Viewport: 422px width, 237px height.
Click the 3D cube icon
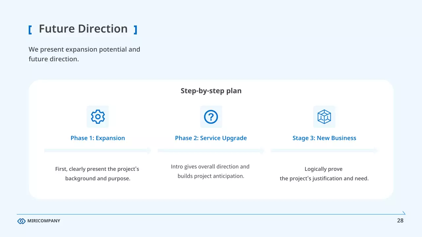coord(324,117)
